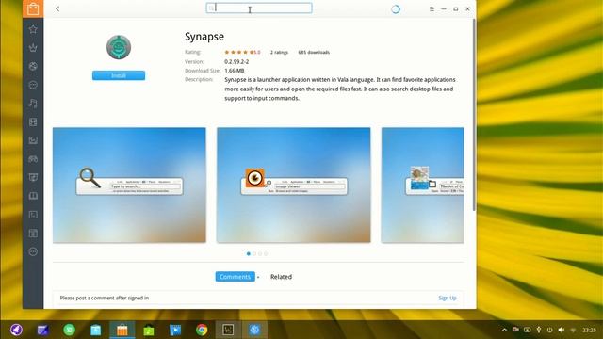Click the '685 downloads' text
This screenshot has height=339, width=603.
pos(314,53)
